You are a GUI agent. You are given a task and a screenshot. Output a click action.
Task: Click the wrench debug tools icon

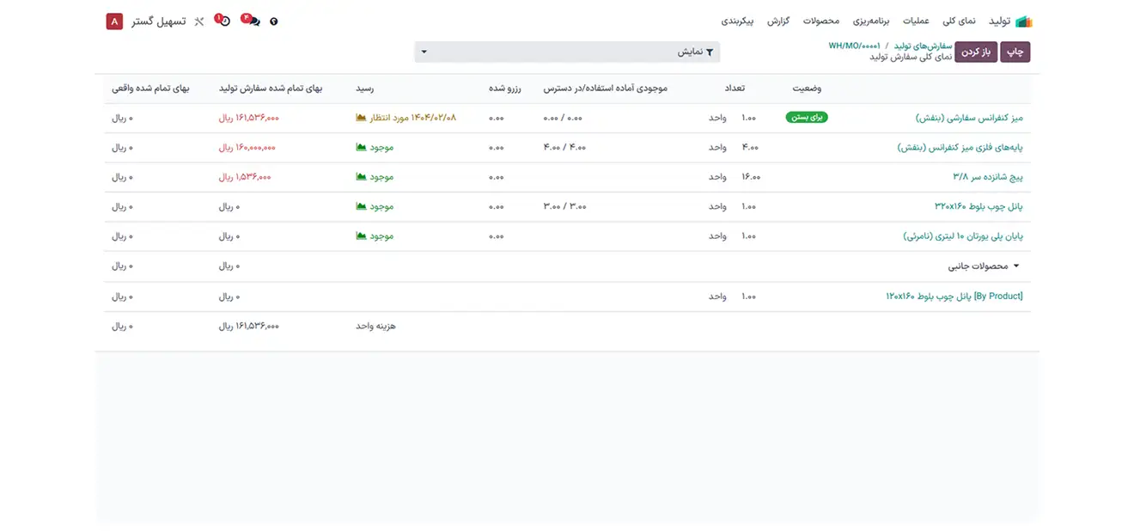[199, 21]
